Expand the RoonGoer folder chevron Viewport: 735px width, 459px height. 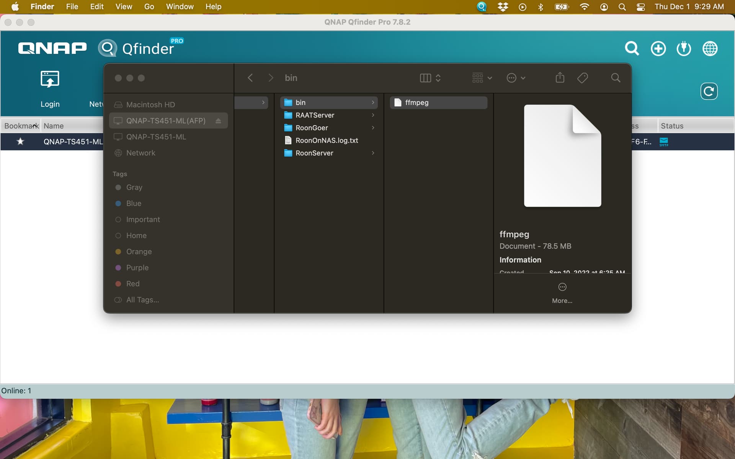point(373,128)
